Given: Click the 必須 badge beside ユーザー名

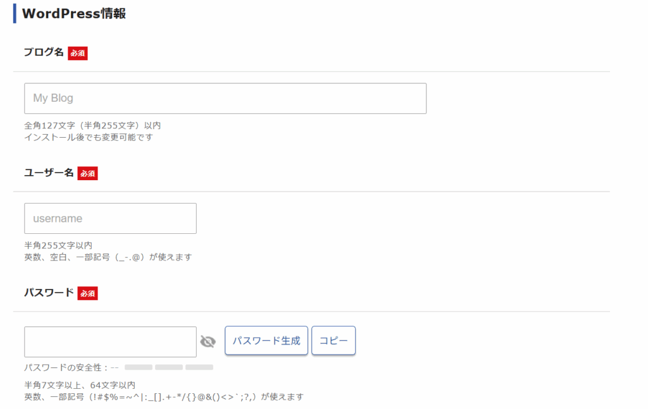Looking at the screenshot, I should point(87,173).
